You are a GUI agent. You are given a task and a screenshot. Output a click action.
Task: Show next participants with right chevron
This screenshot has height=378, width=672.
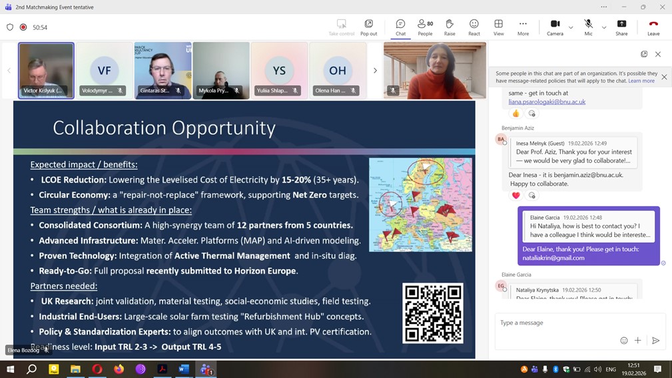click(x=375, y=71)
